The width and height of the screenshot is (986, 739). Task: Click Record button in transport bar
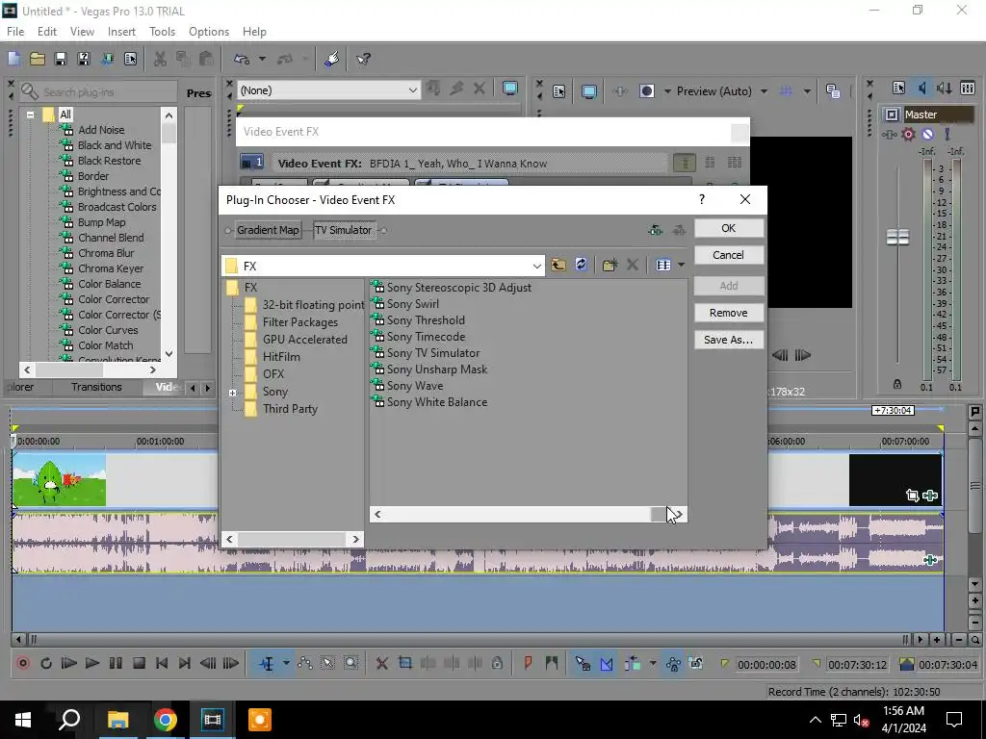pos(23,663)
